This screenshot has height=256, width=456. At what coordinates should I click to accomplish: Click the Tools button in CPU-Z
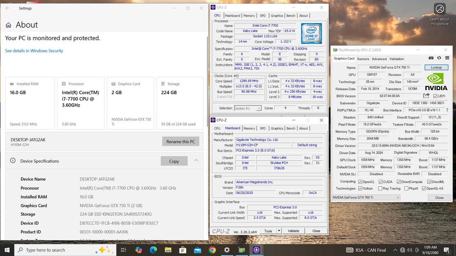pyautogui.click(x=268, y=231)
